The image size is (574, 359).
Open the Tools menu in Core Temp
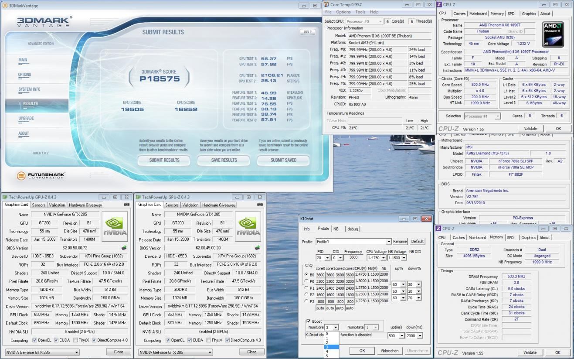(360, 12)
